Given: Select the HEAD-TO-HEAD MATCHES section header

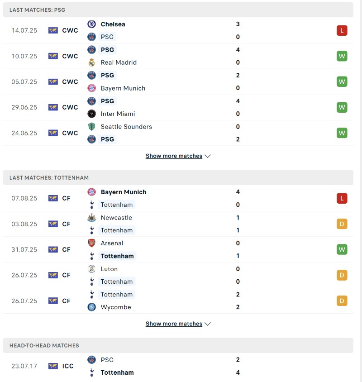Looking at the screenshot, I should [x=43, y=345].
